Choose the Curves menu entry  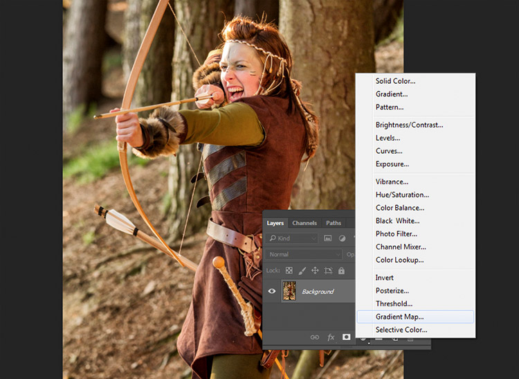pos(389,151)
